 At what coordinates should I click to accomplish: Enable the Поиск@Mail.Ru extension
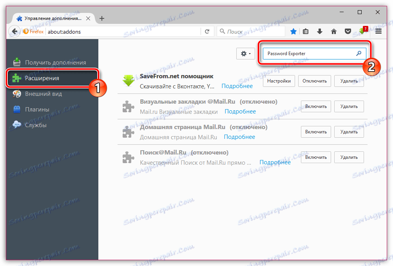click(315, 157)
